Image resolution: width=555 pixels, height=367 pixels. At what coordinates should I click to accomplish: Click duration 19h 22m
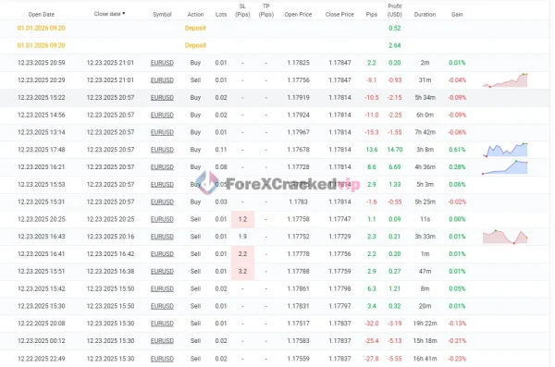[x=425, y=324]
